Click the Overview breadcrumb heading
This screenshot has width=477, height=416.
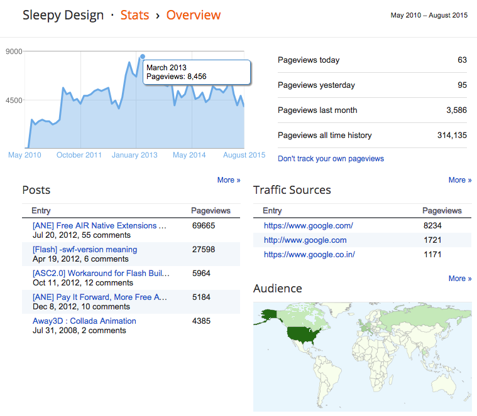pos(194,15)
